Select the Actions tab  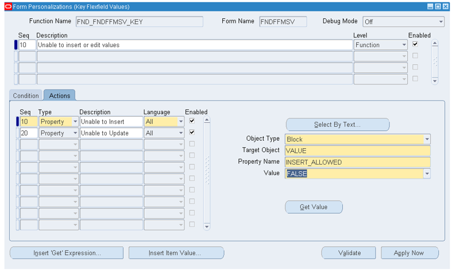click(x=60, y=95)
